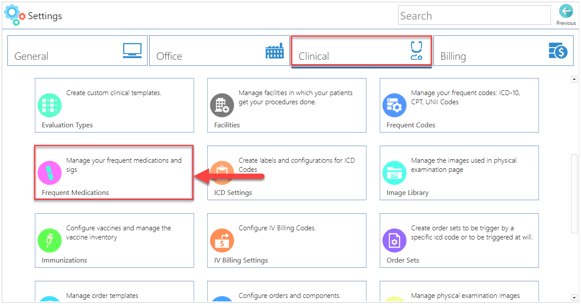Open the Frequent Medications pill icon
Image resolution: width=581 pixels, height=304 pixels.
49,173
